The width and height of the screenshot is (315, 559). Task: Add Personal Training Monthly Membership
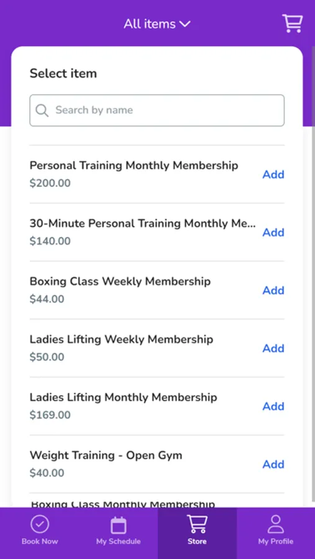[x=273, y=175]
